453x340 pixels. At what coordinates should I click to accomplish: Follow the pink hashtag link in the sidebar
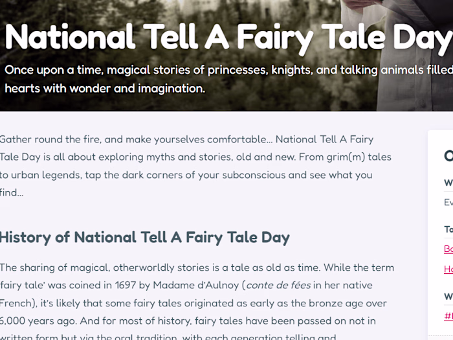(448, 316)
